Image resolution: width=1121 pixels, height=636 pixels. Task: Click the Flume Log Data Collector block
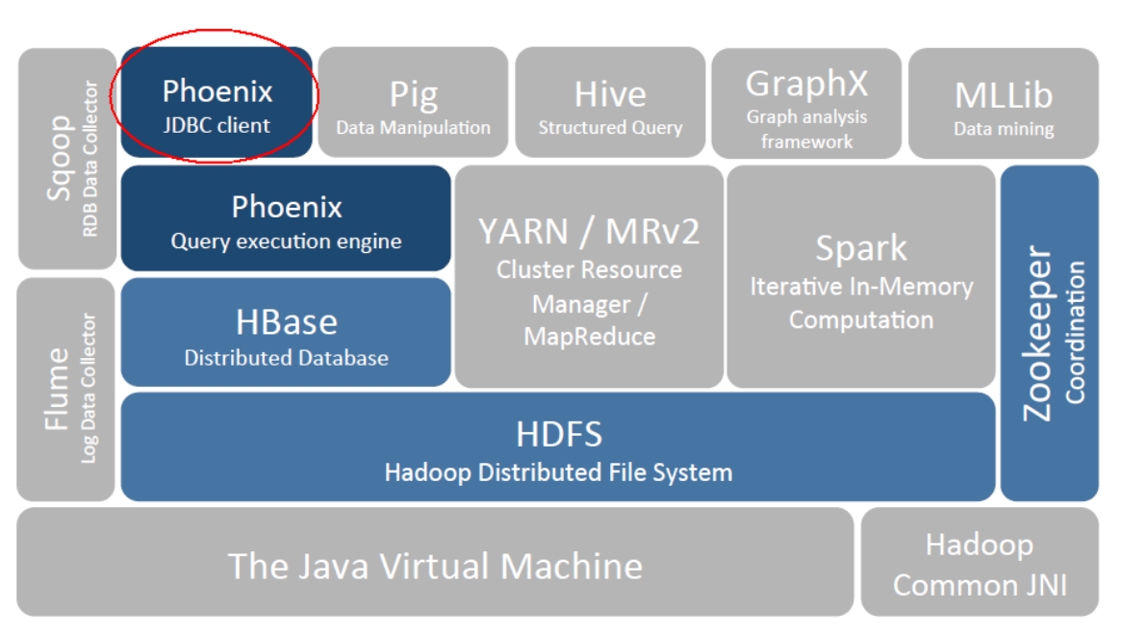pyautogui.click(x=66, y=389)
